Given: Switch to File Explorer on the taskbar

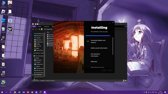Looking at the screenshot, I should [x=15, y=92].
